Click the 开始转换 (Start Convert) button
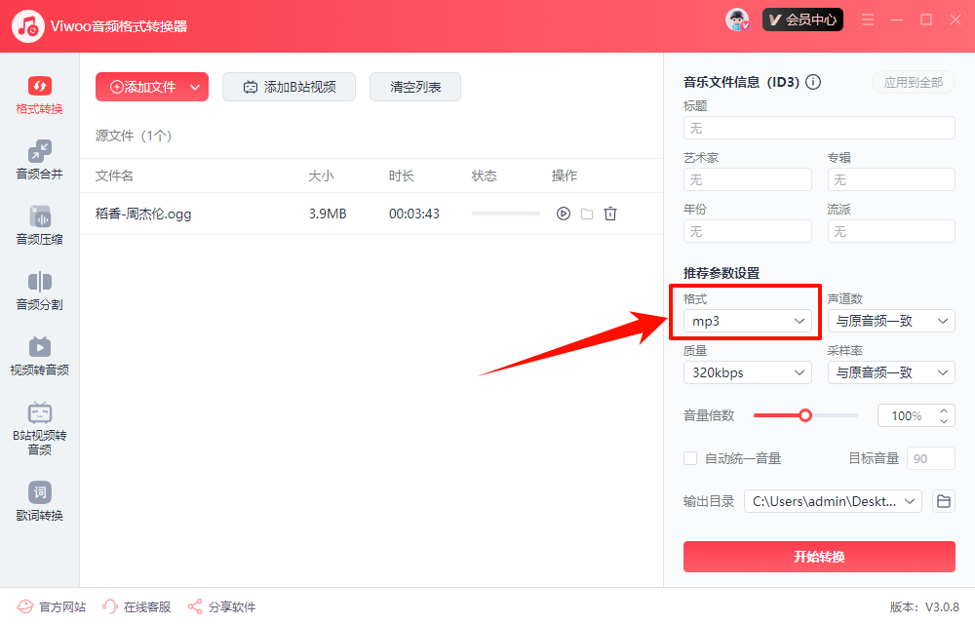 818,557
